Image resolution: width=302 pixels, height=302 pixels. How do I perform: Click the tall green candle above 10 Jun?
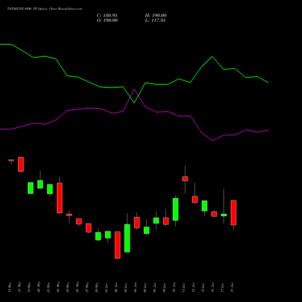point(176,210)
